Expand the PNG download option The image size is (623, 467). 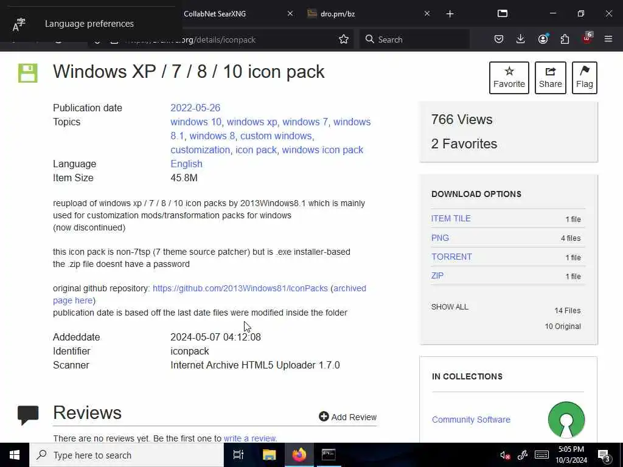(440, 238)
